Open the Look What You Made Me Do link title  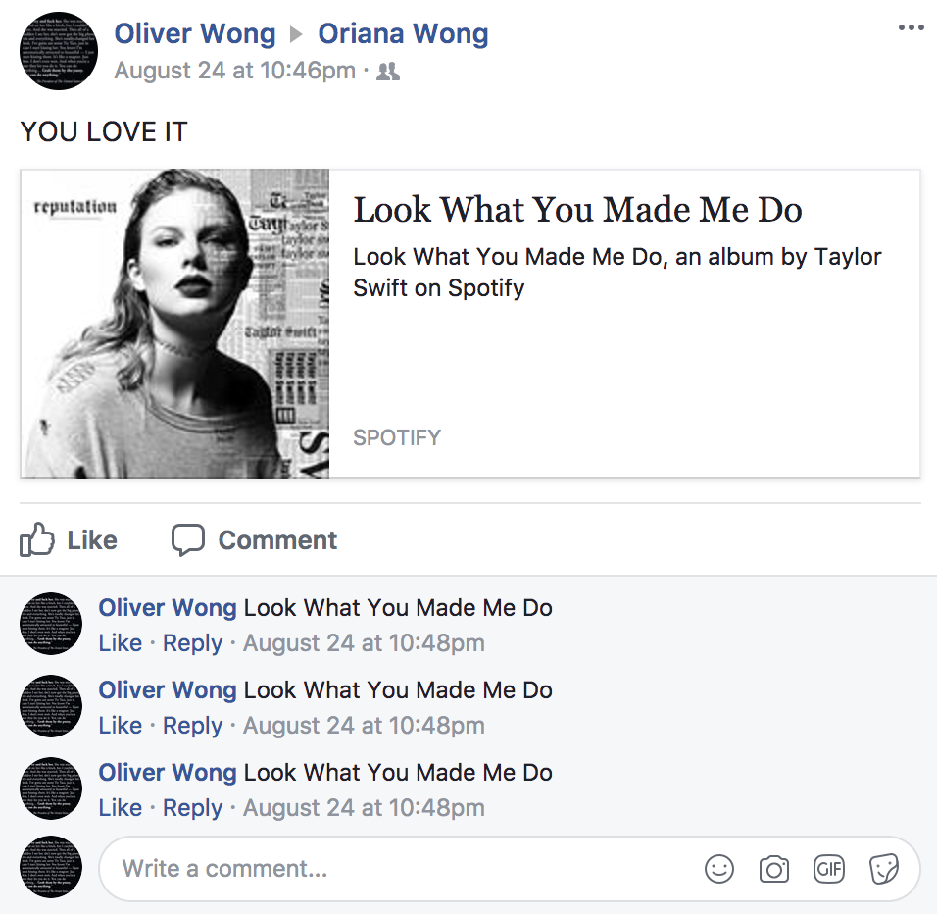point(577,209)
